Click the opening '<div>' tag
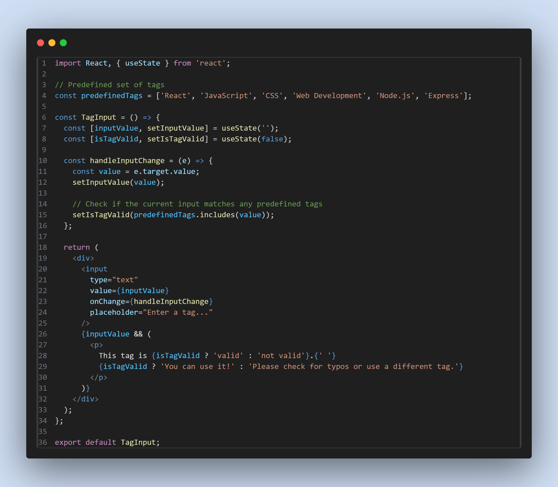The height and width of the screenshot is (487, 558). coord(83,258)
